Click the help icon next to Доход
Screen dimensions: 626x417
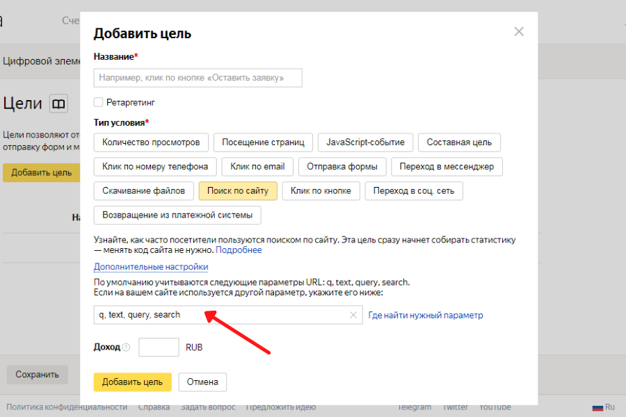tap(126, 347)
